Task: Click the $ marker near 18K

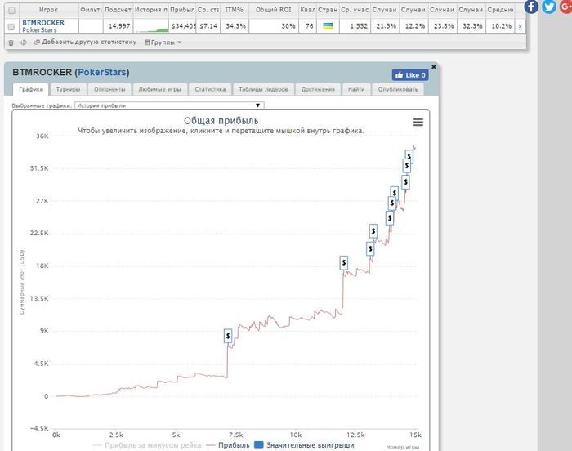Action: pyautogui.click(x=344, y=263)
